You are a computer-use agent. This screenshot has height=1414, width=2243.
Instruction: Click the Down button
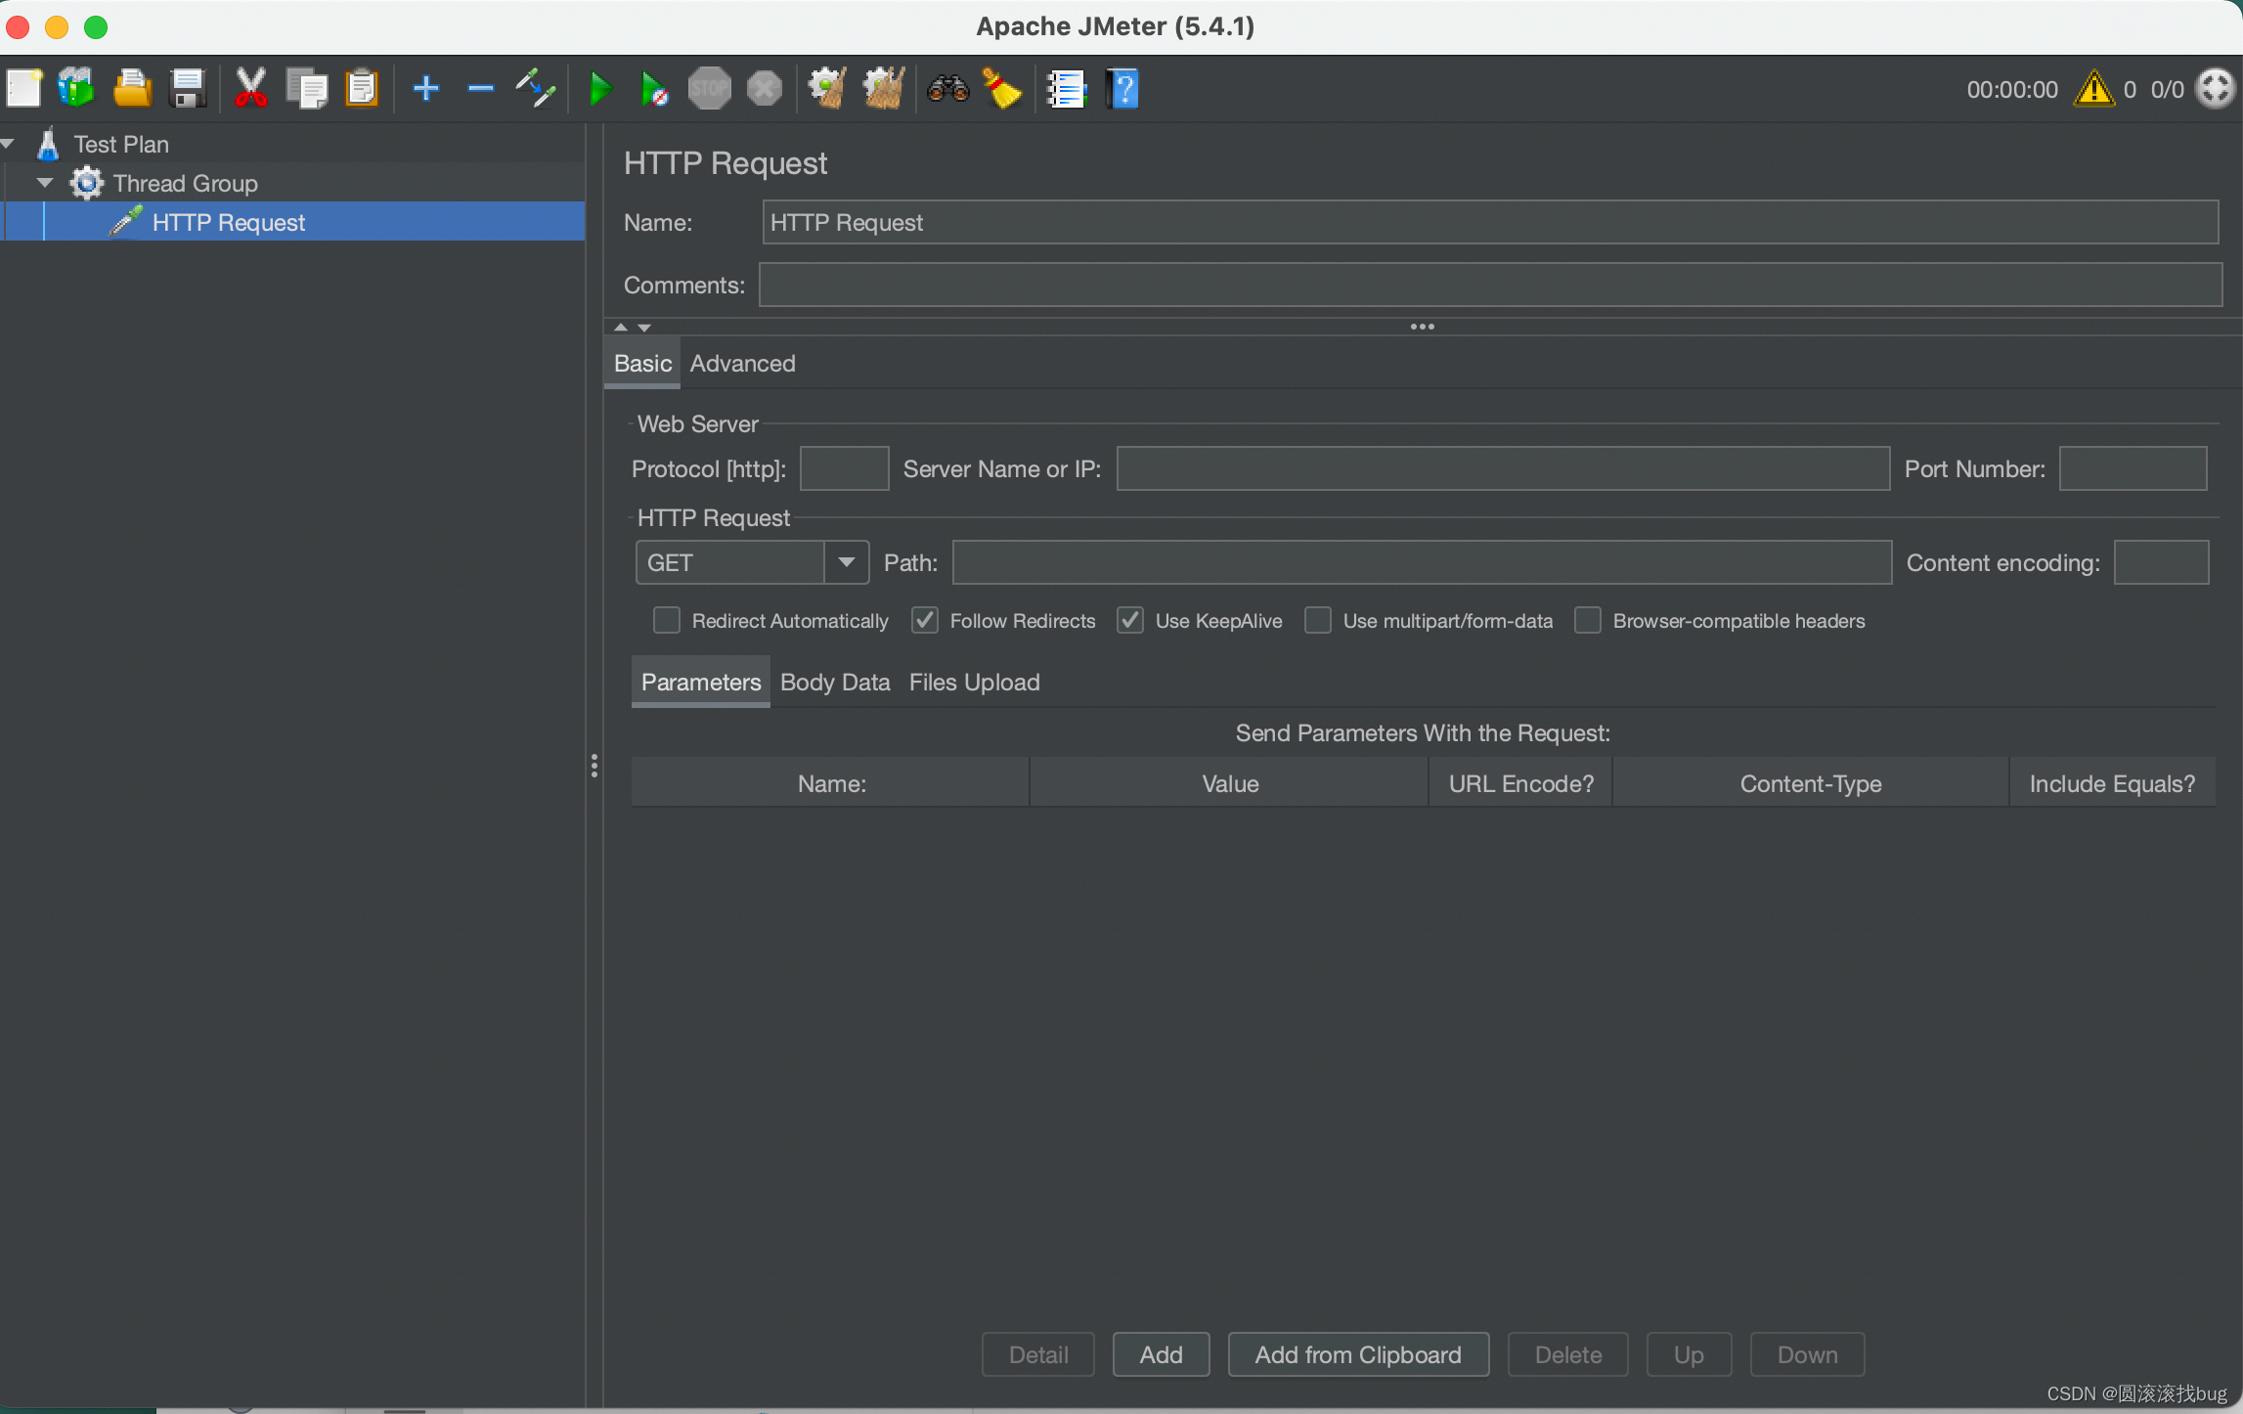coord(1807,1354)
